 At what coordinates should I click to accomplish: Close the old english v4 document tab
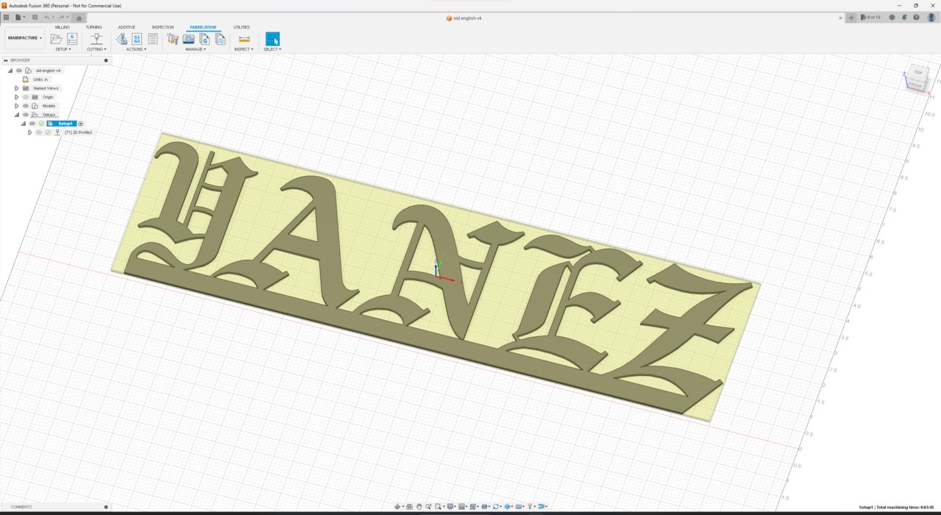tap(841, 18)
